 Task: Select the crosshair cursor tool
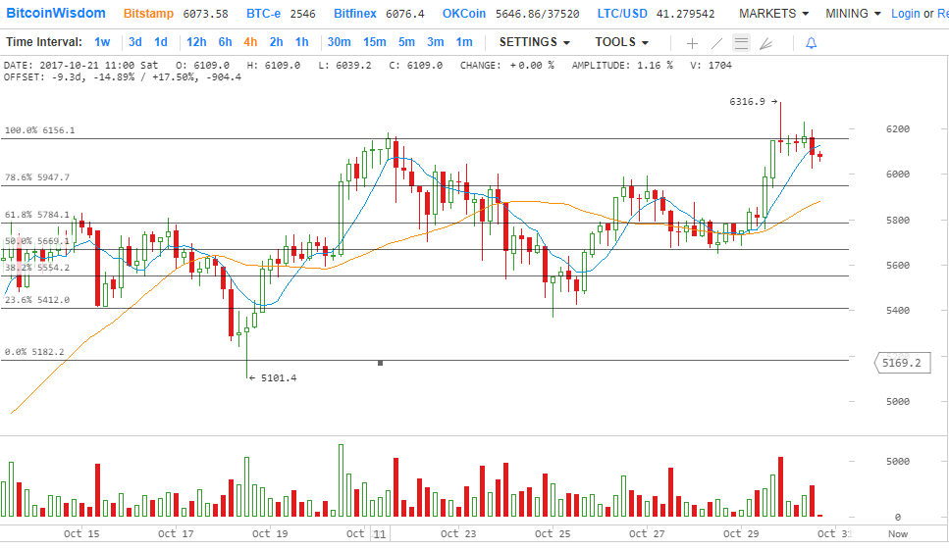692,43
